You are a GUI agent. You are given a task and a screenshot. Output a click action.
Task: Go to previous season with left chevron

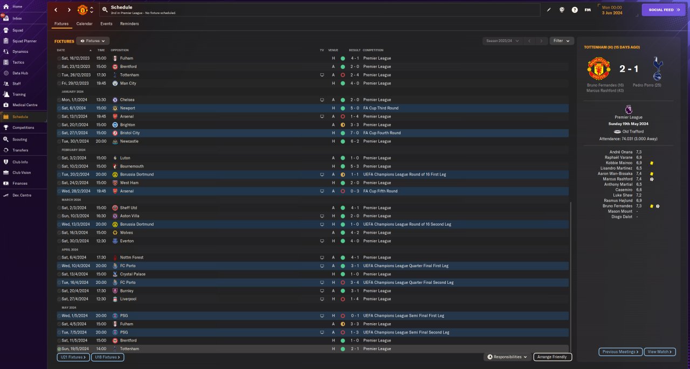click(x=529, y=41)
